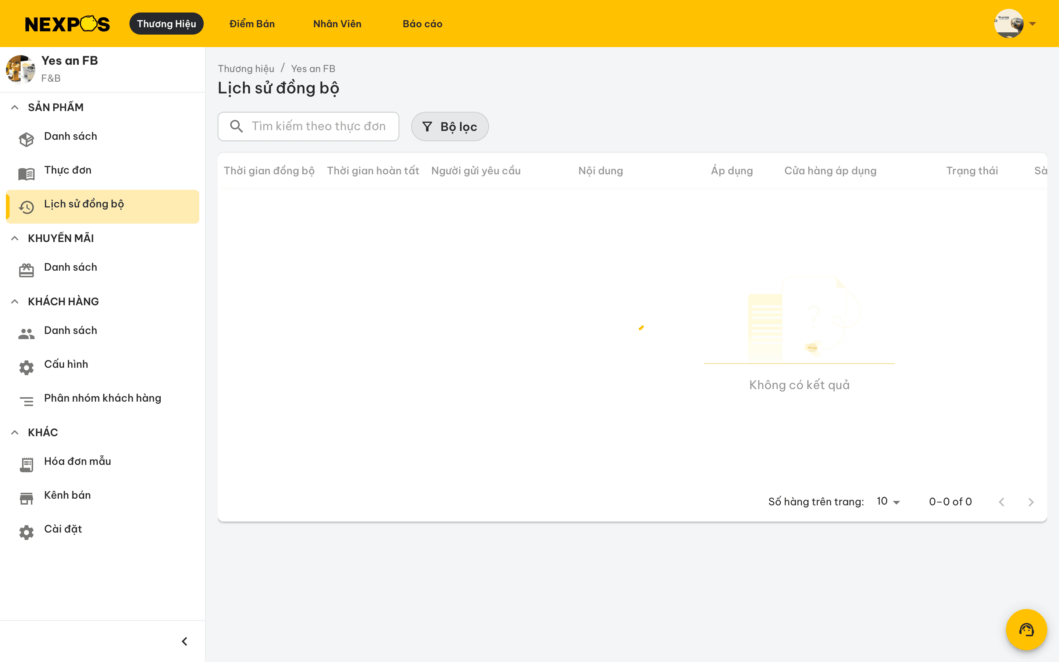
Task: Go to Nhân Viên tab
Action: 338,24
